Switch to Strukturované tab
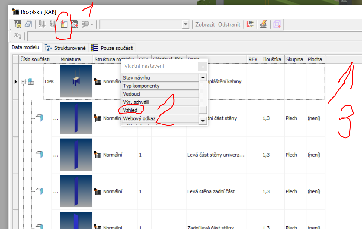This screenshot has width=362, height=229. 65,48
